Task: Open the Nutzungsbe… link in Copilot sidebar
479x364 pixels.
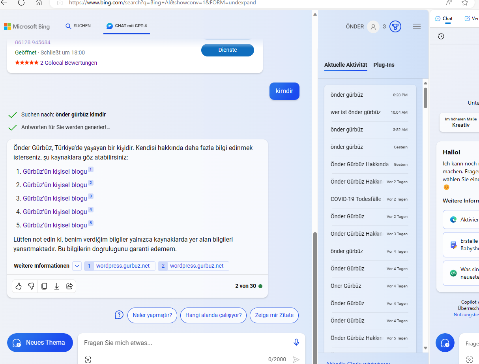Action: pos(466,315)
